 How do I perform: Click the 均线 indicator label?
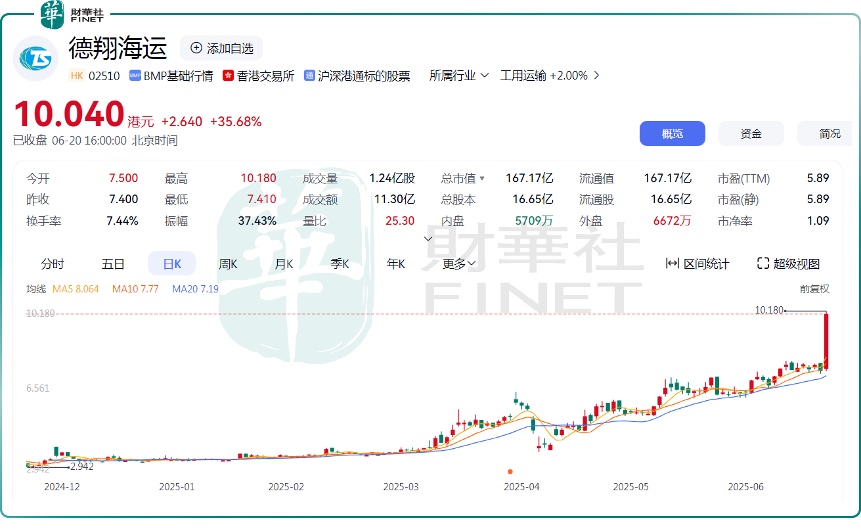coord(36,289)
